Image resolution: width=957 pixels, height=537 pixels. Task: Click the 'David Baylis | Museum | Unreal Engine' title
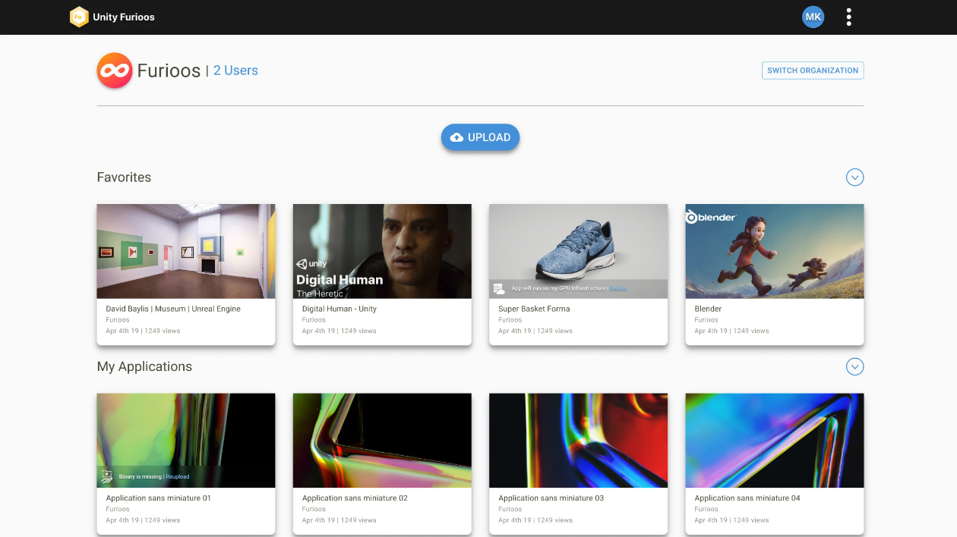point(173,309)
